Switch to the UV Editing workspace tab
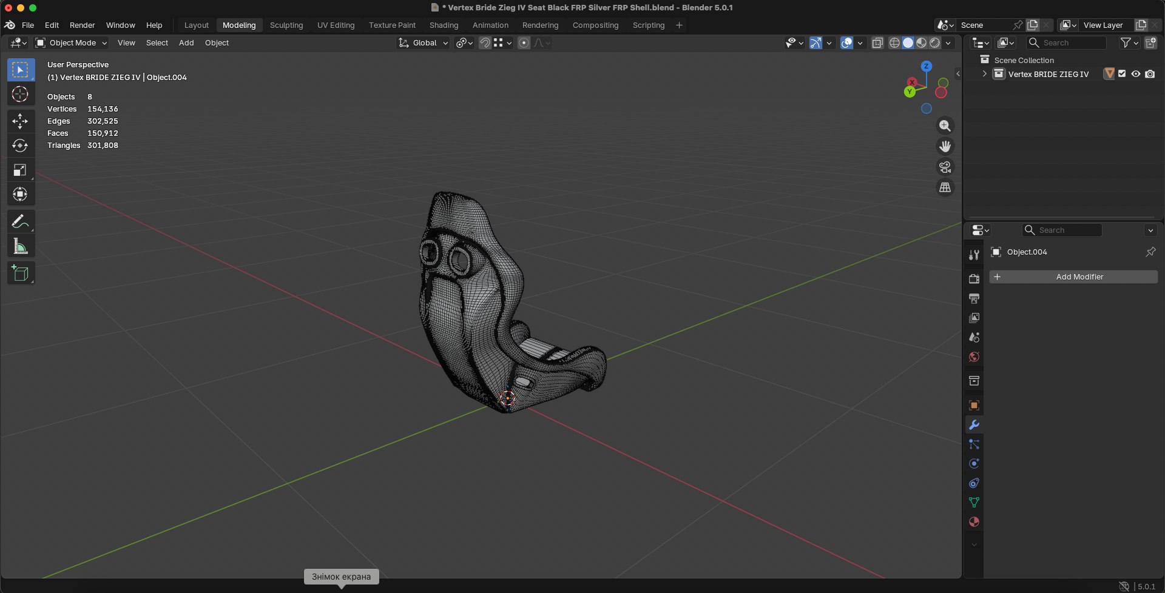Screen dimensions: 1165x593 coord(336,25)
